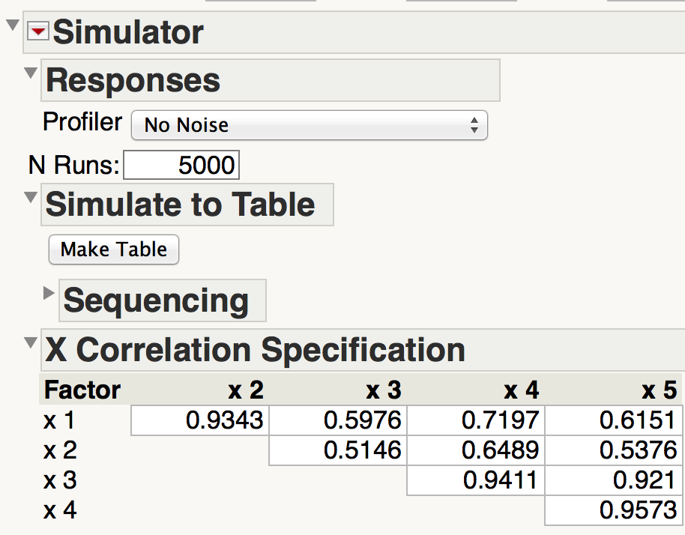Viewport: 685px width, 535px height.
Task: Edit the x2–x3 correlation value 0.5146
Action: pyautogui.click(x=338, y=450)
